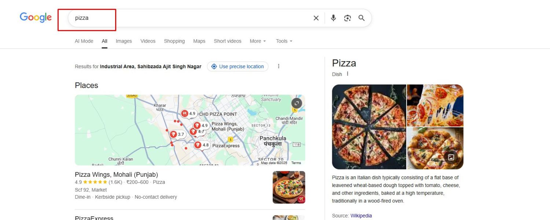Switch to the Images tab
This screenshot has height=220, width=550.
(124, 41)
